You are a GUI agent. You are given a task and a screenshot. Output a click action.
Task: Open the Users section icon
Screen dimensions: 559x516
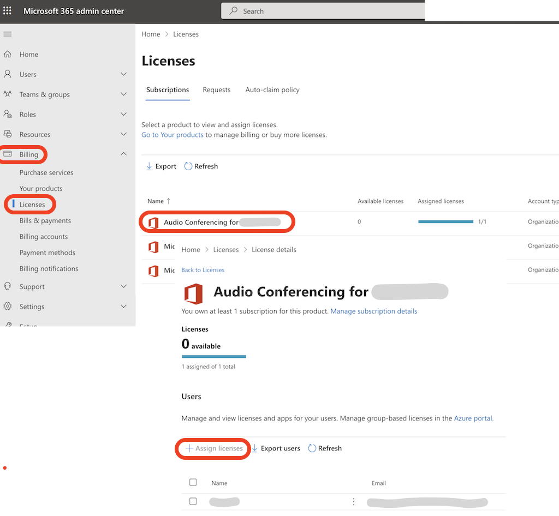(x=8, y=74)
